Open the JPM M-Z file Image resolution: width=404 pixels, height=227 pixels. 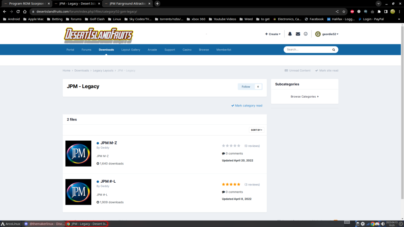(109, 143)
